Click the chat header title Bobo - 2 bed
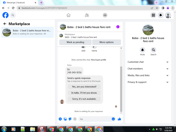Screen dimensions: 176x132 point(89,27)
